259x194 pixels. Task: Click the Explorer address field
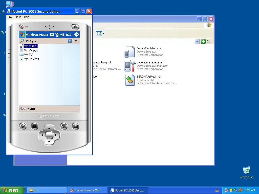click(x=144, y=41)
